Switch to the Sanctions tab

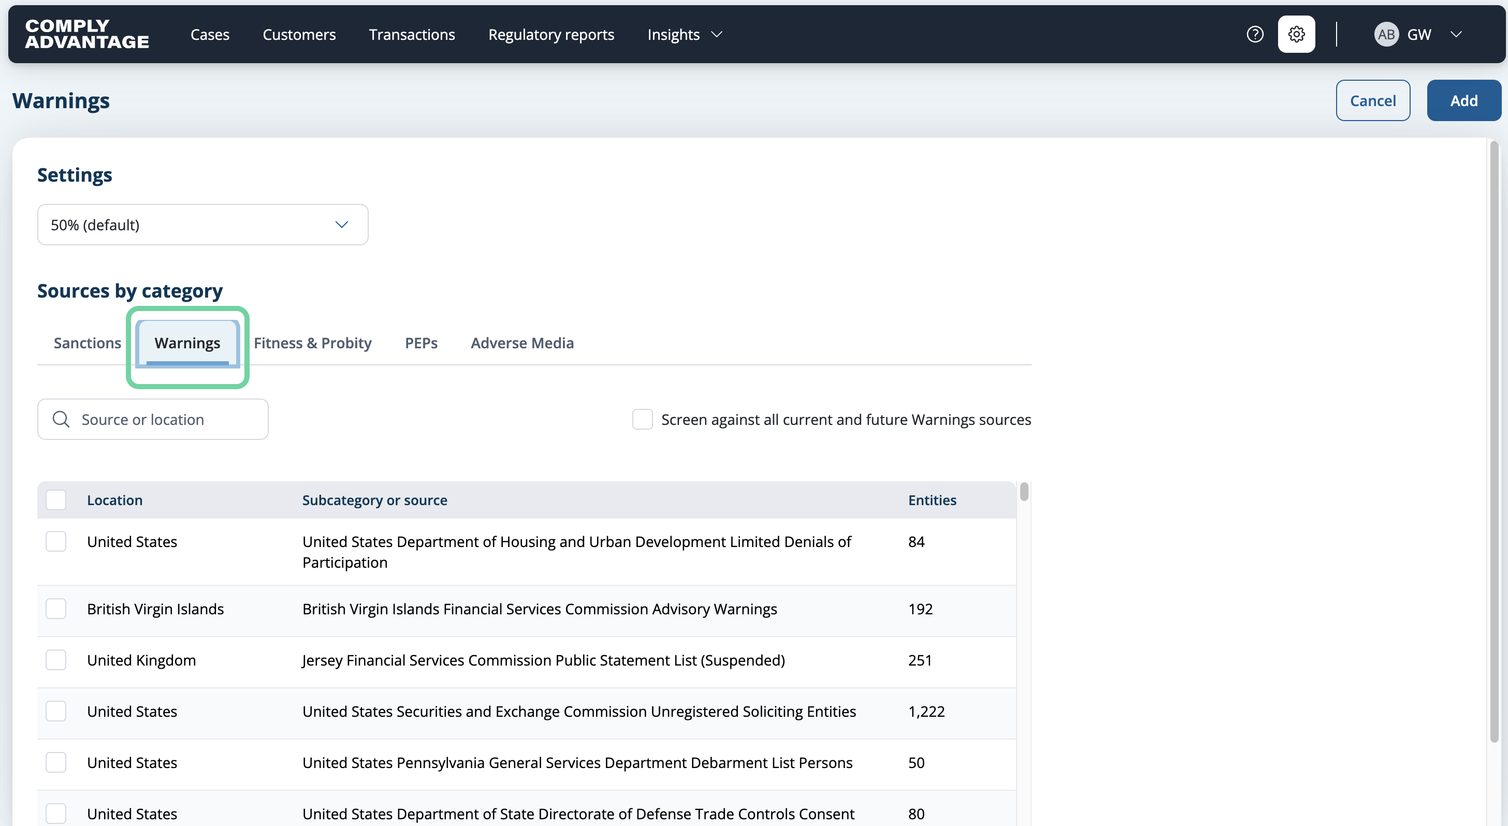coord(87,343)
